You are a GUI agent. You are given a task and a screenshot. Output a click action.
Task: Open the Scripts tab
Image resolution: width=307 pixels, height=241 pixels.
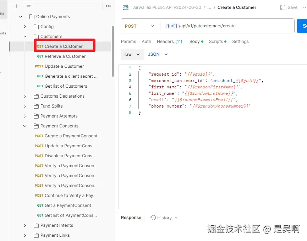pyautogui.click(x=218, y=42)
